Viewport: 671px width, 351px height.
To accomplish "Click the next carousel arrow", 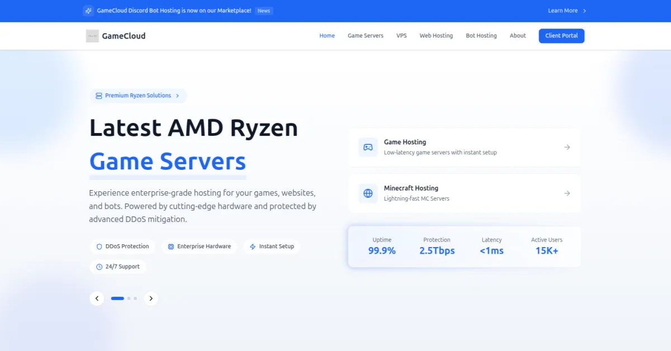I will click(151, 298).
